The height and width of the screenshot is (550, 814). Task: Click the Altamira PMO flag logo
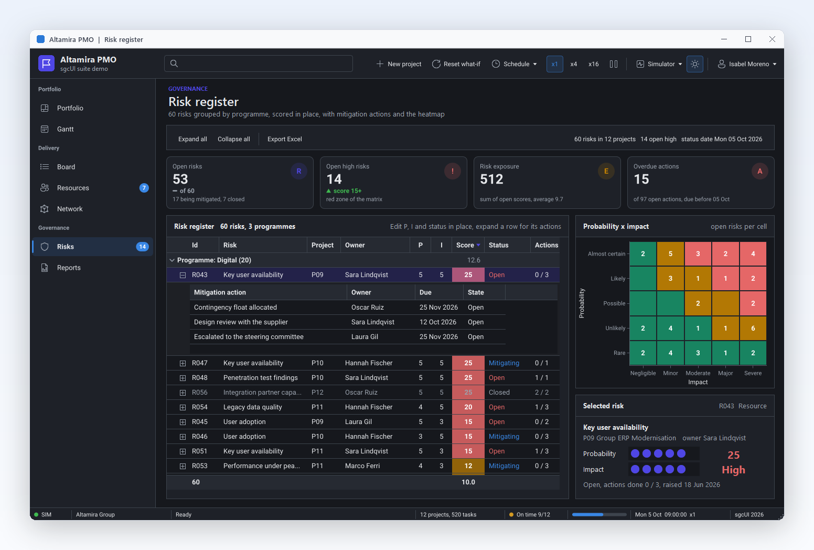pos(47,64)
